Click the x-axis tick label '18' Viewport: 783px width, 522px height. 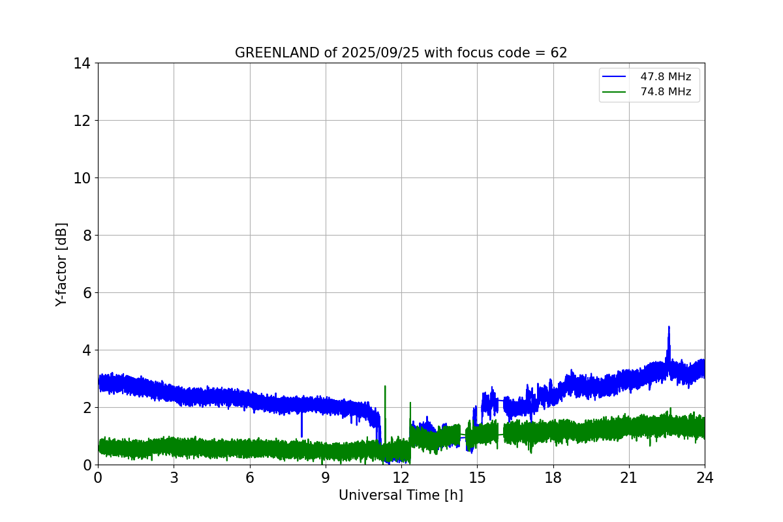pos(553,478)
